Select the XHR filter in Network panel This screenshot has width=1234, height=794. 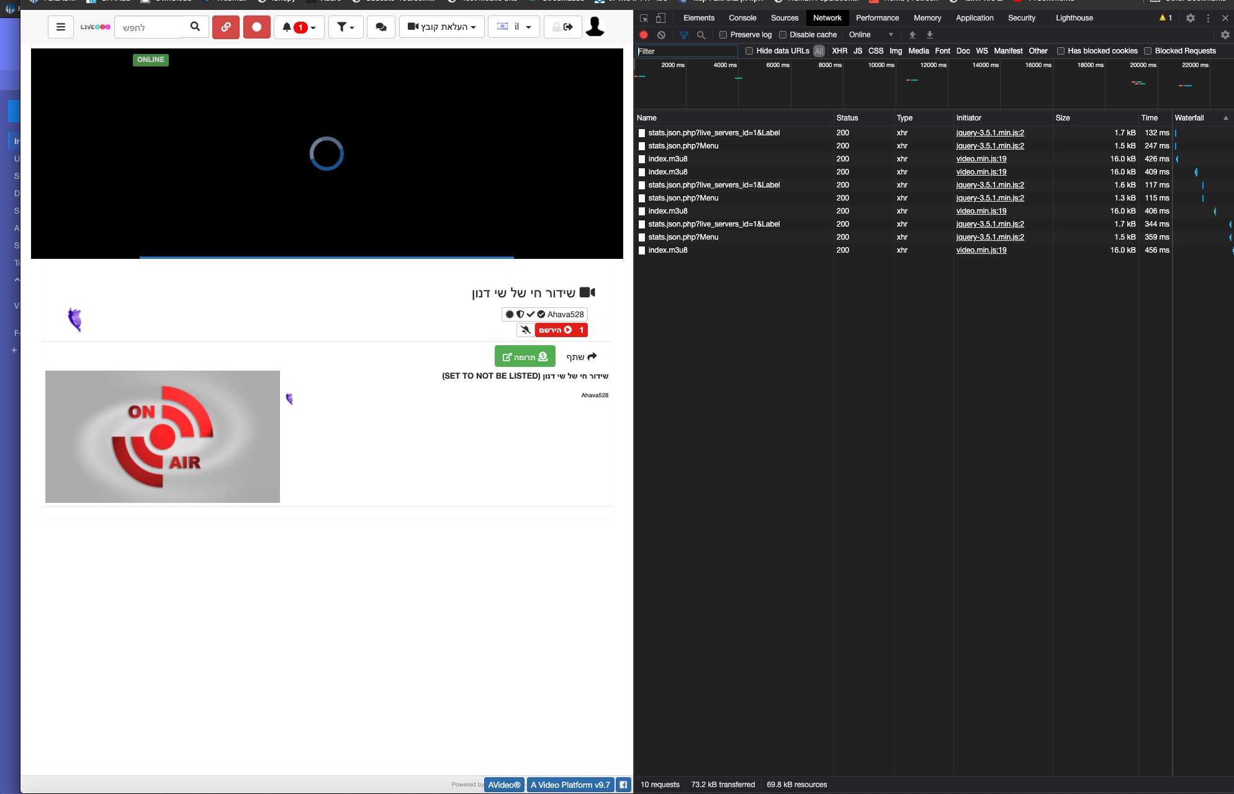pos(840,51)
